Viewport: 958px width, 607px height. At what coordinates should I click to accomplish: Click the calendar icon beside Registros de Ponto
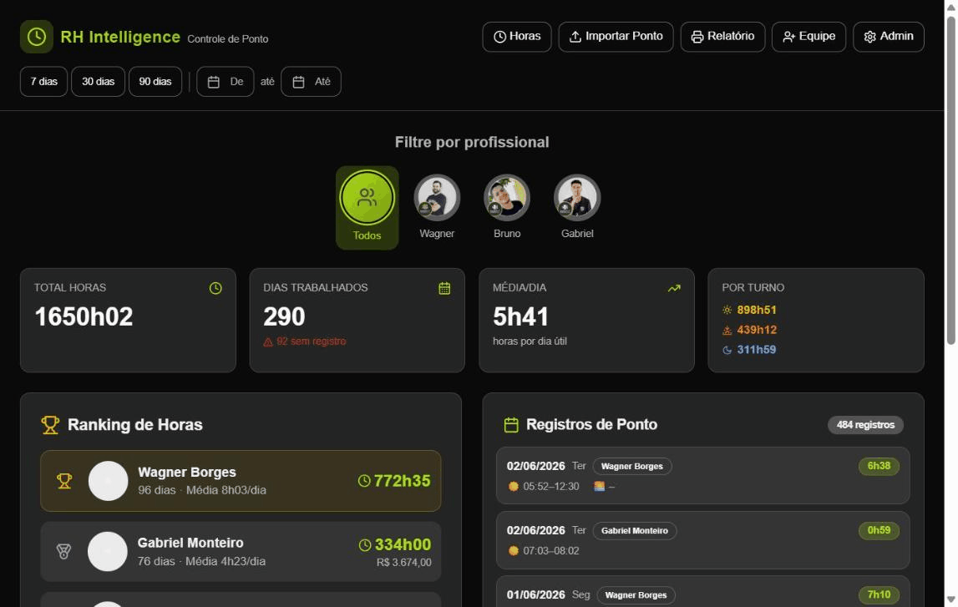click(x=511, y=425)
